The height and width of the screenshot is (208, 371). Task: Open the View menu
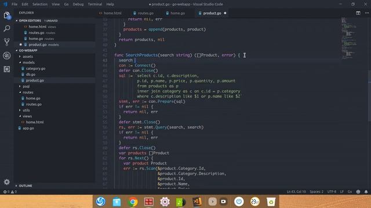point(56,4)
